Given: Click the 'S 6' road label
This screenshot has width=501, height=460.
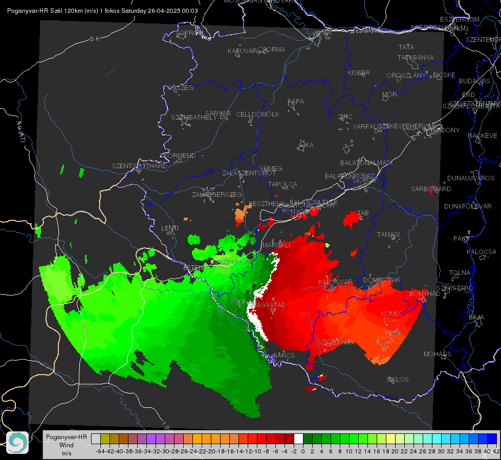Looking at the screenshot, I should point(94,39).
